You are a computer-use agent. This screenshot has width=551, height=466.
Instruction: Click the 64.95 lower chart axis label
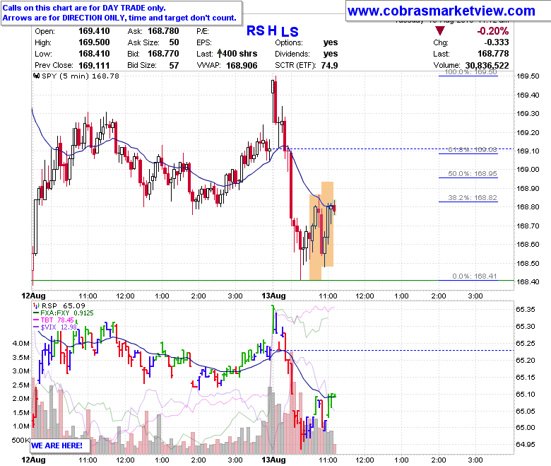526,445
